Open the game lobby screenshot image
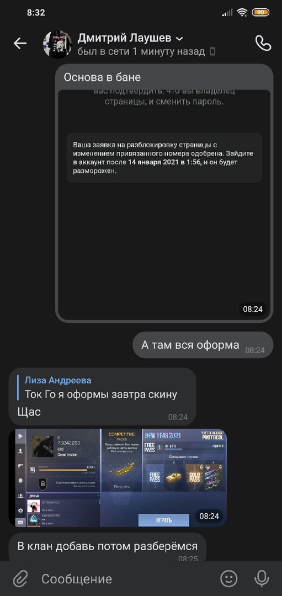This screenshot has height=596, width=282. [118, 478]
